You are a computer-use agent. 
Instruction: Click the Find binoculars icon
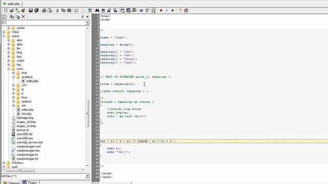coord(97,10)
